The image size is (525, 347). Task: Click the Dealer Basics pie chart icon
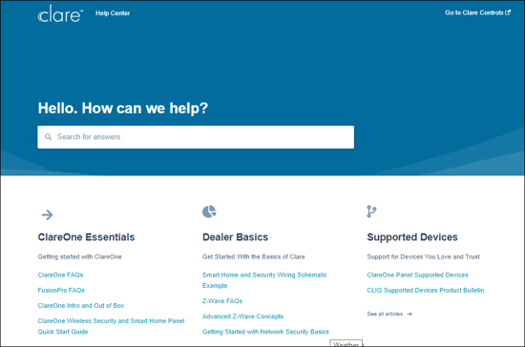tap(209, 212)
